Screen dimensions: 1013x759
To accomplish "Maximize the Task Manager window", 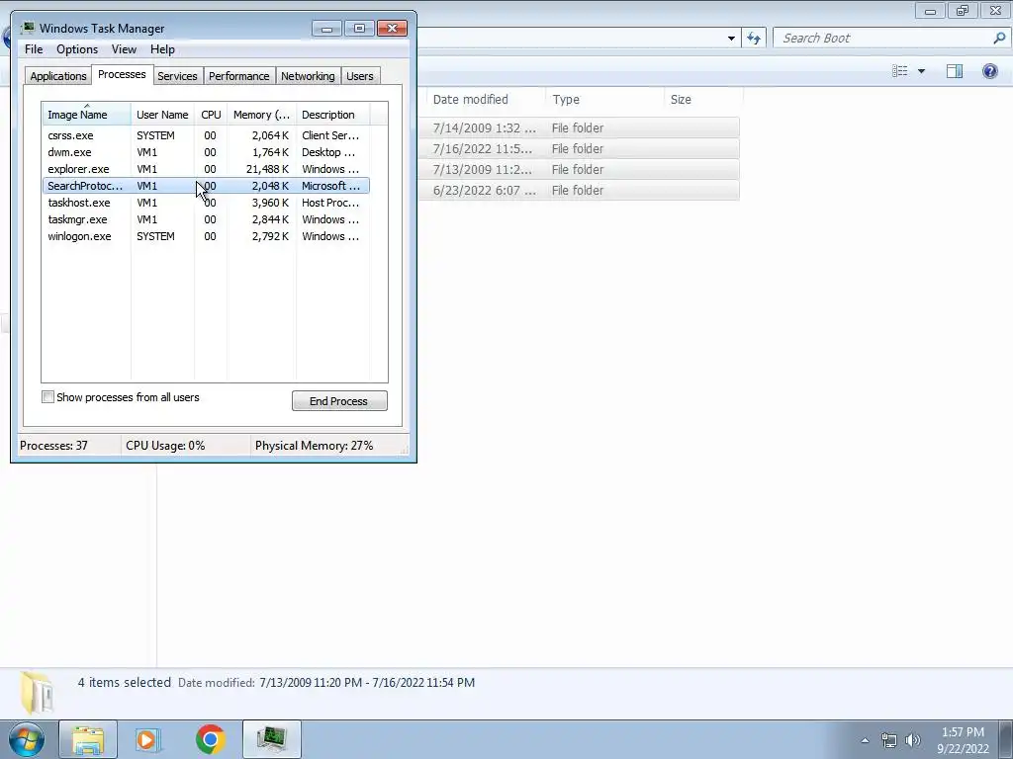I will click(359, 29).
